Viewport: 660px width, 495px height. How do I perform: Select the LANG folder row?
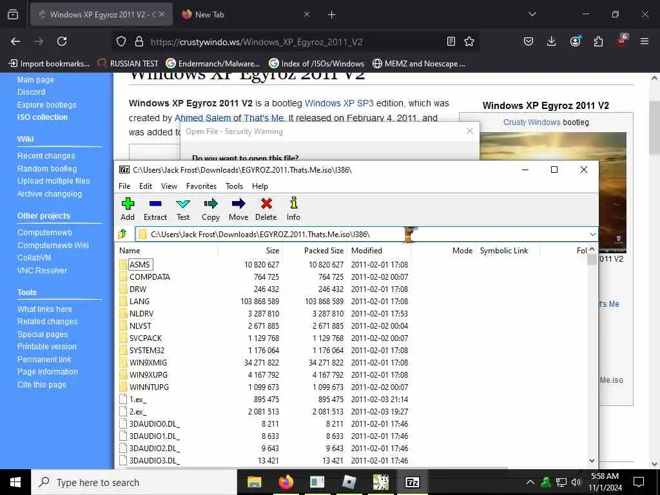pos(264,302)
